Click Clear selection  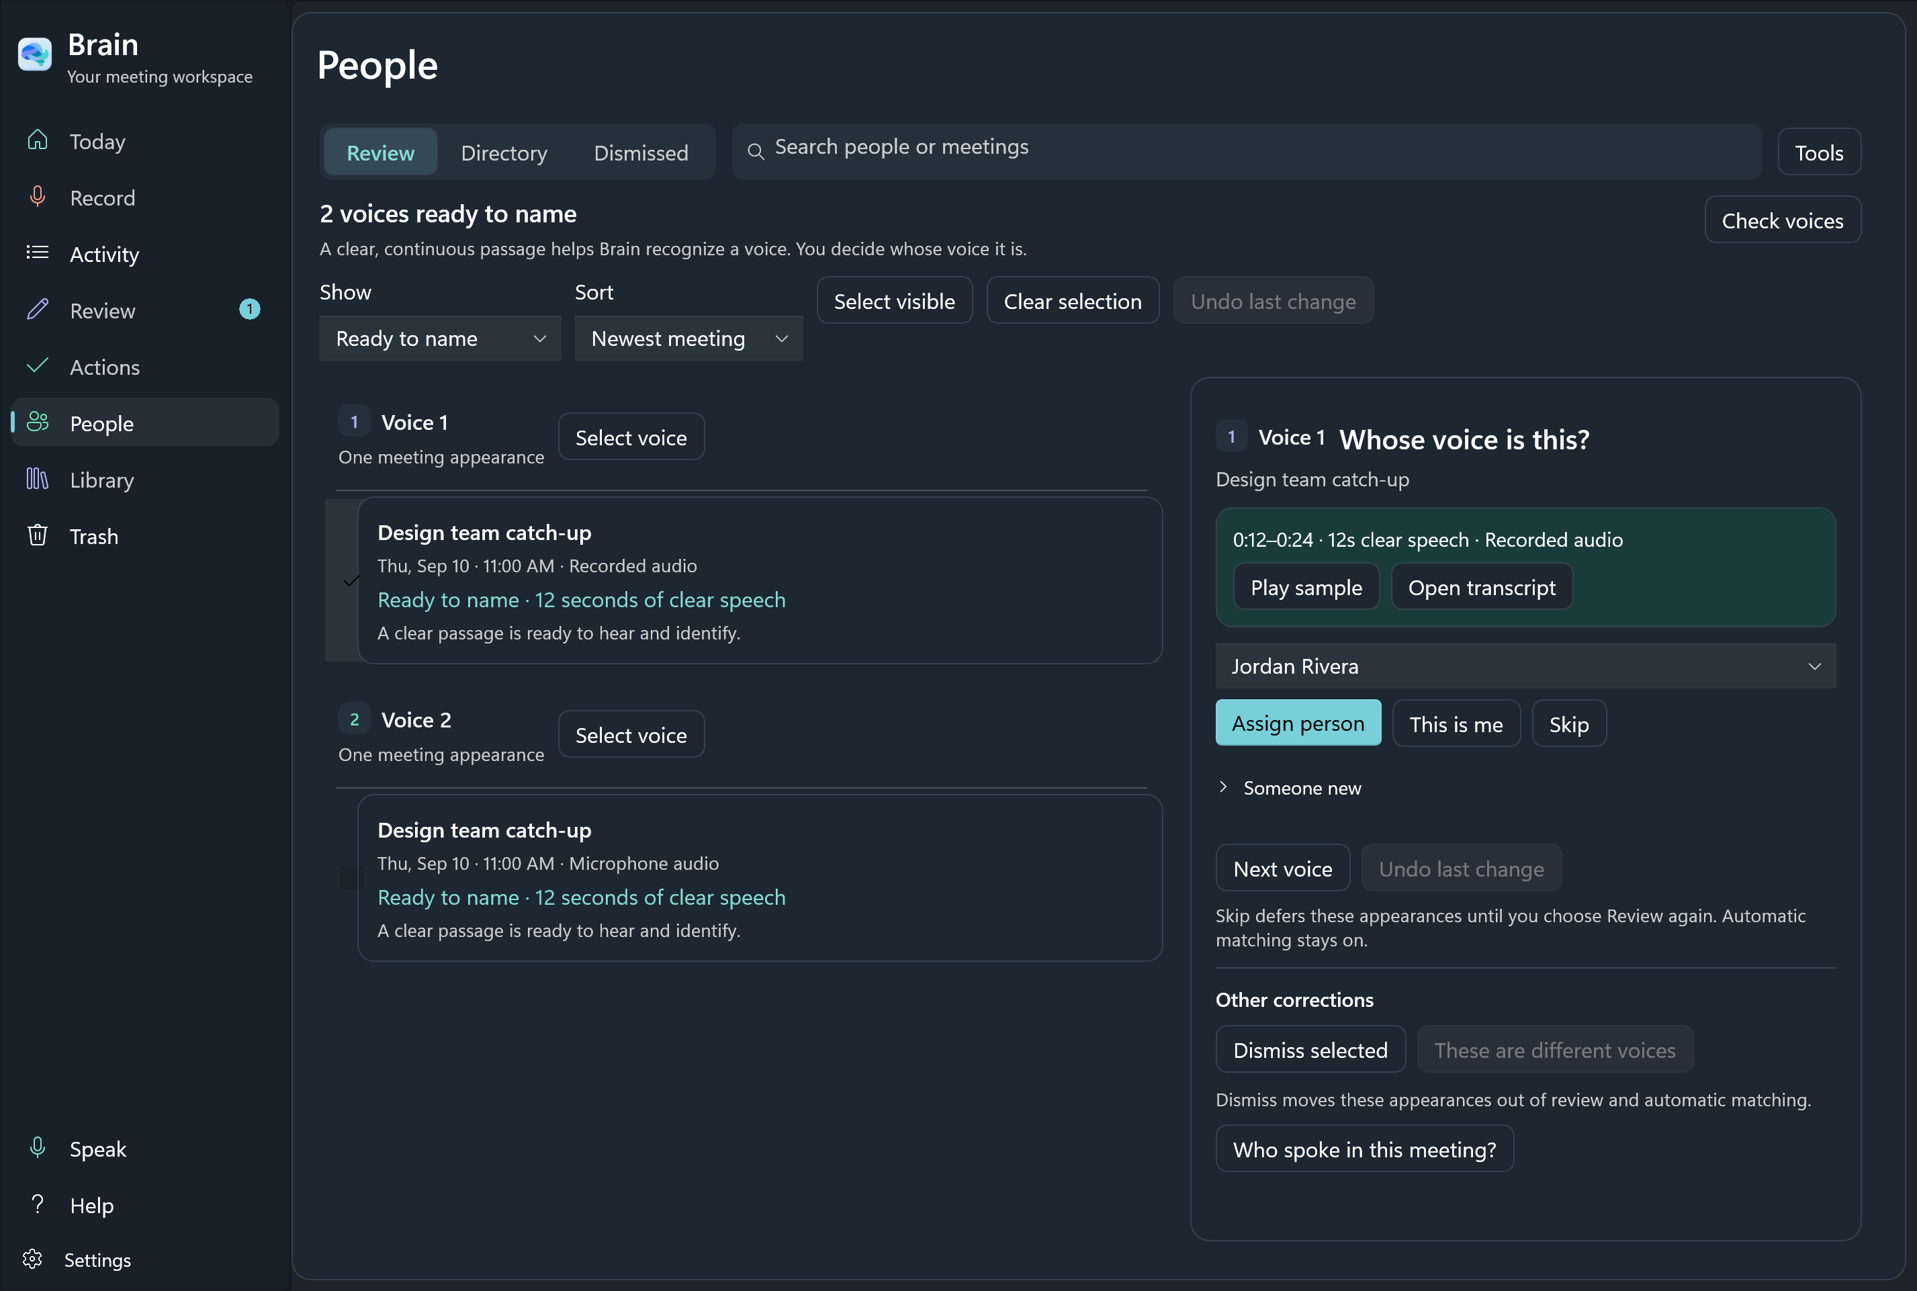click(x=1073, y=300)
